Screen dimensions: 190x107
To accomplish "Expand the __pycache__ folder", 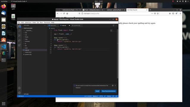I will click(x=29, y=30).
